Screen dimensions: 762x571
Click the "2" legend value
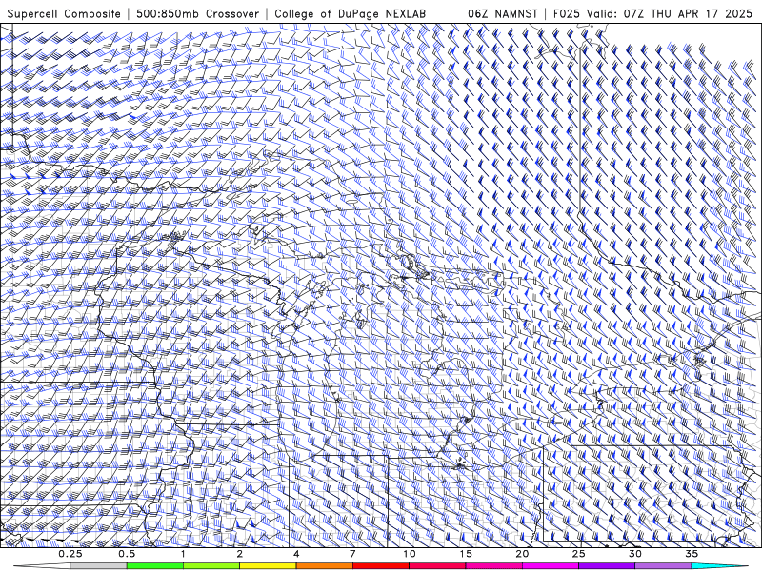pos(240,554)
